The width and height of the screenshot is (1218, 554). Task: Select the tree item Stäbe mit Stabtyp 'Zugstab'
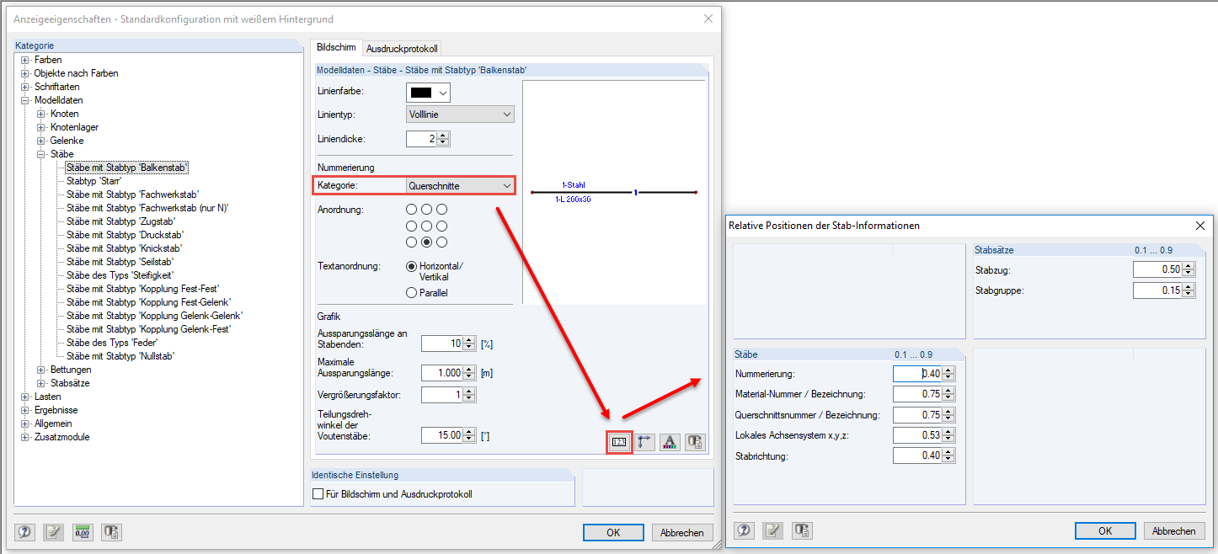[122, 221]
